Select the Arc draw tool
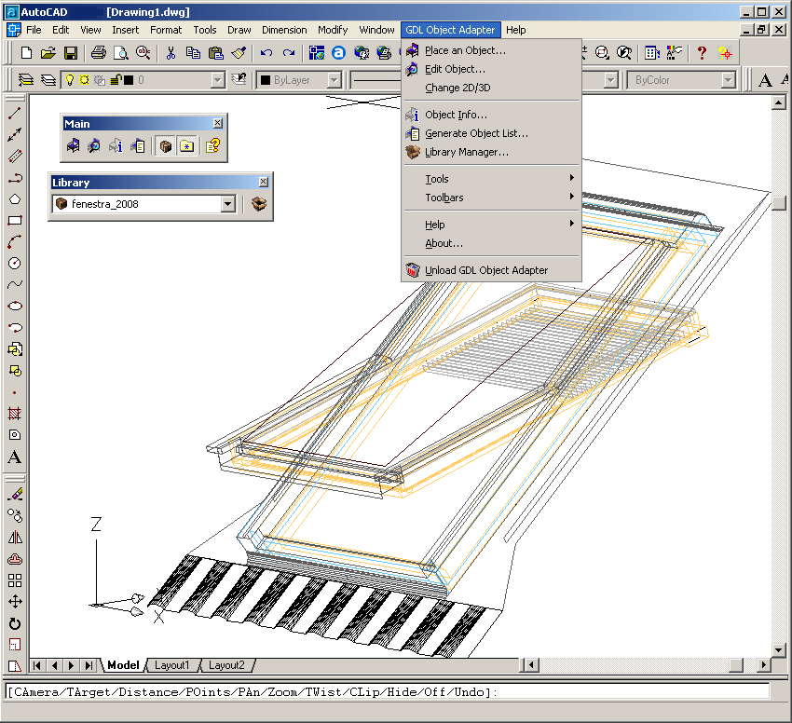 pos(15,242)
